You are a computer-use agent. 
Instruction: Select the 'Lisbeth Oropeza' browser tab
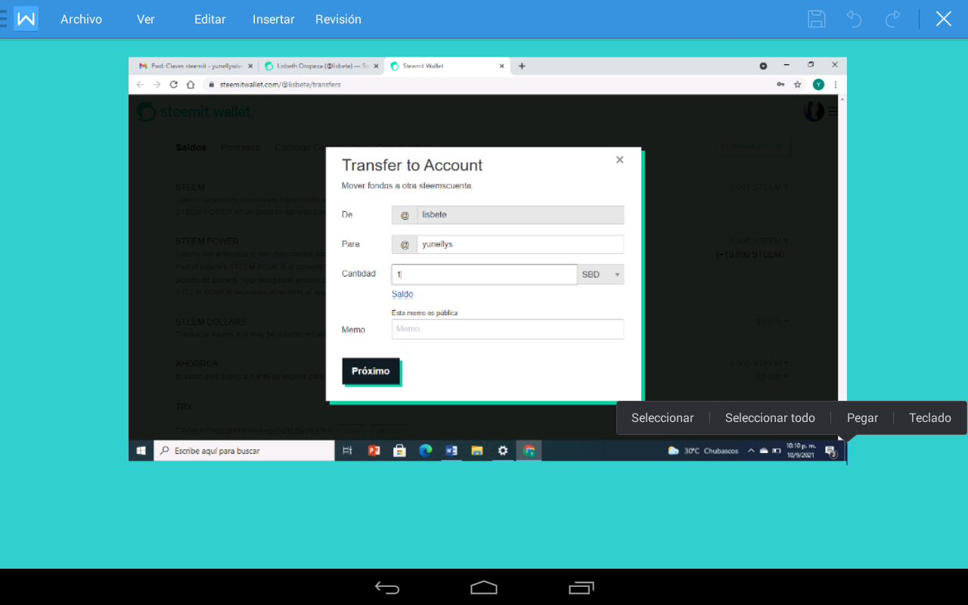(x=321, y=66)
